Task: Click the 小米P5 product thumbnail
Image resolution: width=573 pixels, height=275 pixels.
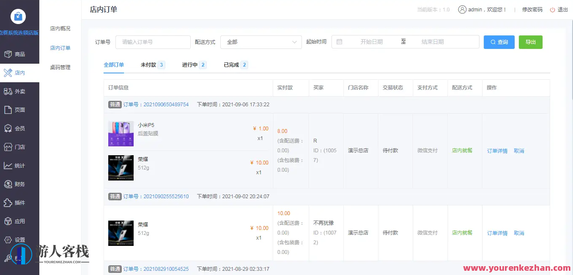Action: (x=121, y=134)
